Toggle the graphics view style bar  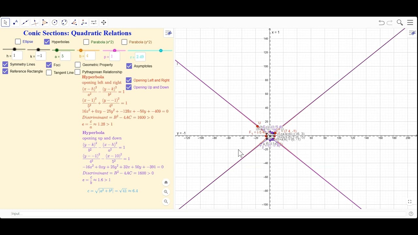point(413,33)
